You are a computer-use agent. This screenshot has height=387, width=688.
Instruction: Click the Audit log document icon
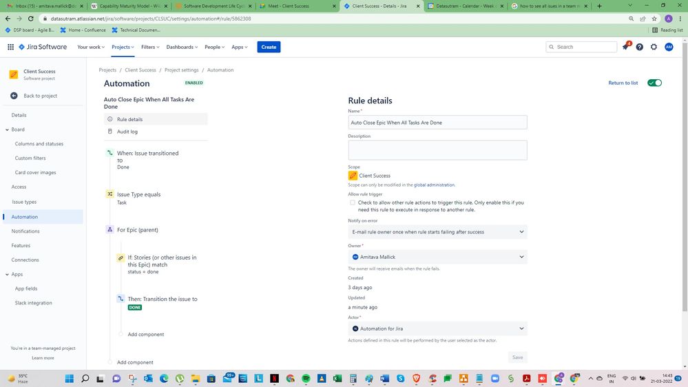click(x=110, y=132)
